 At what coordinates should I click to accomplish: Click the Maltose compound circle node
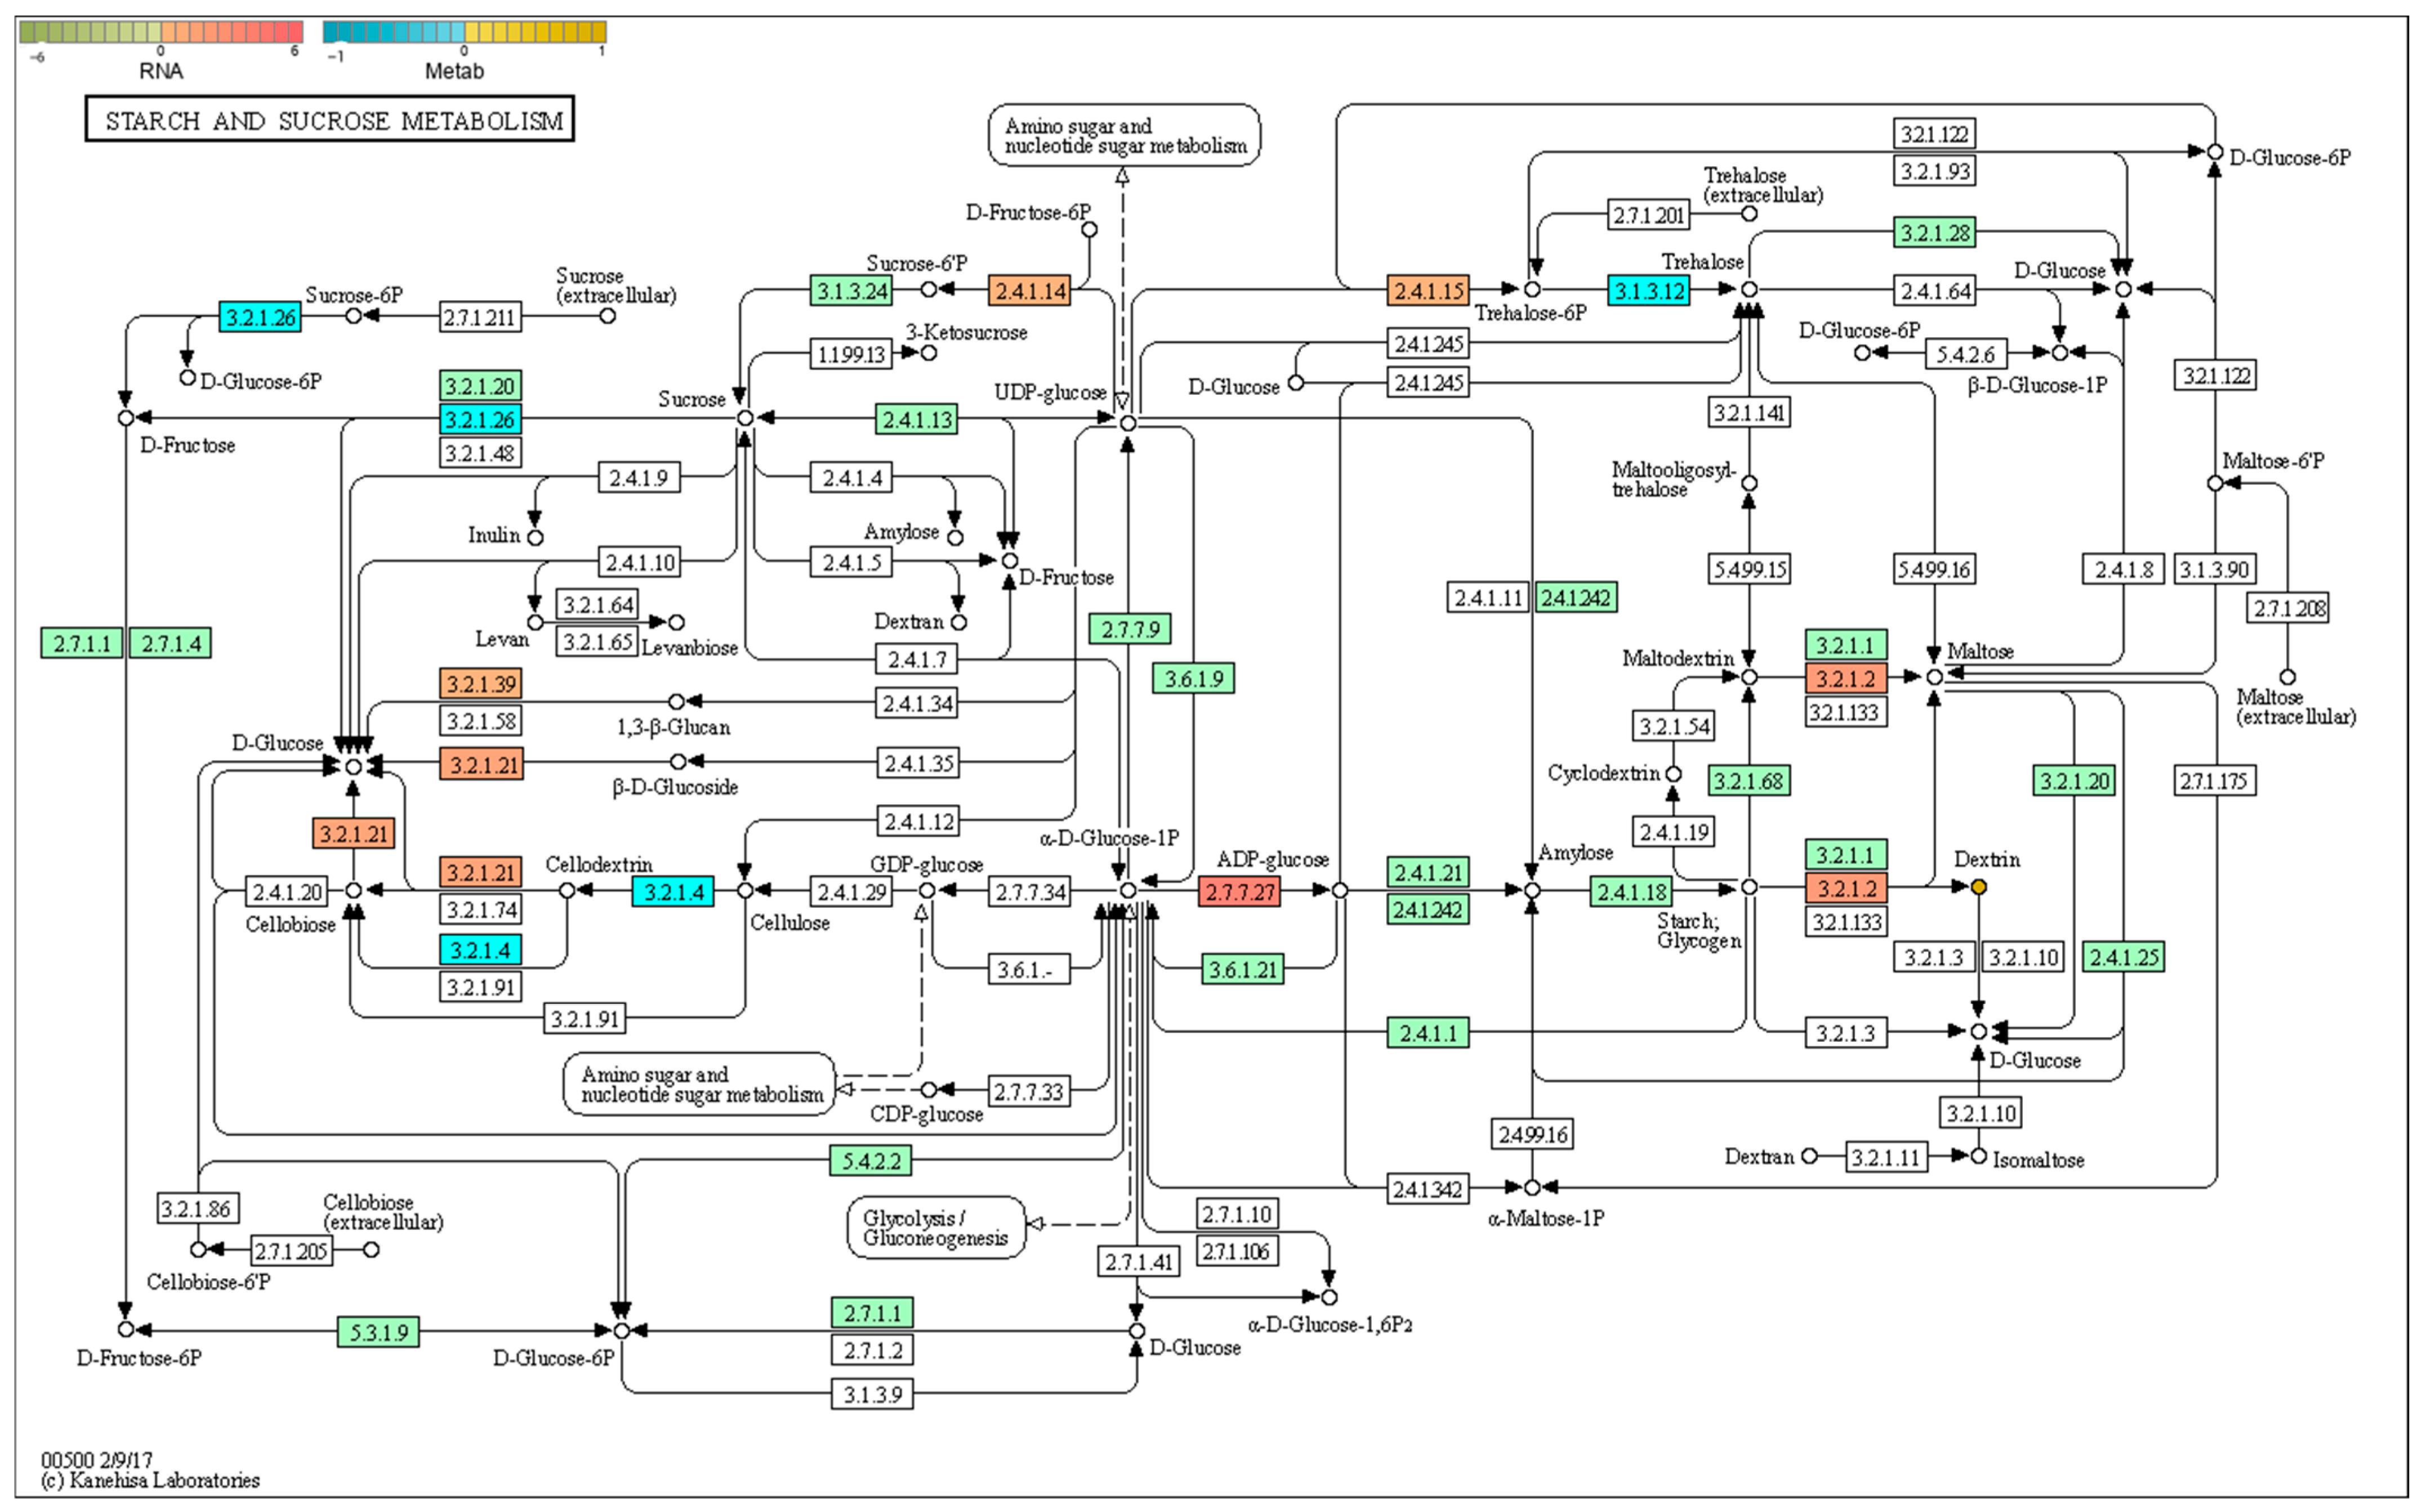tap(1934, 677)
